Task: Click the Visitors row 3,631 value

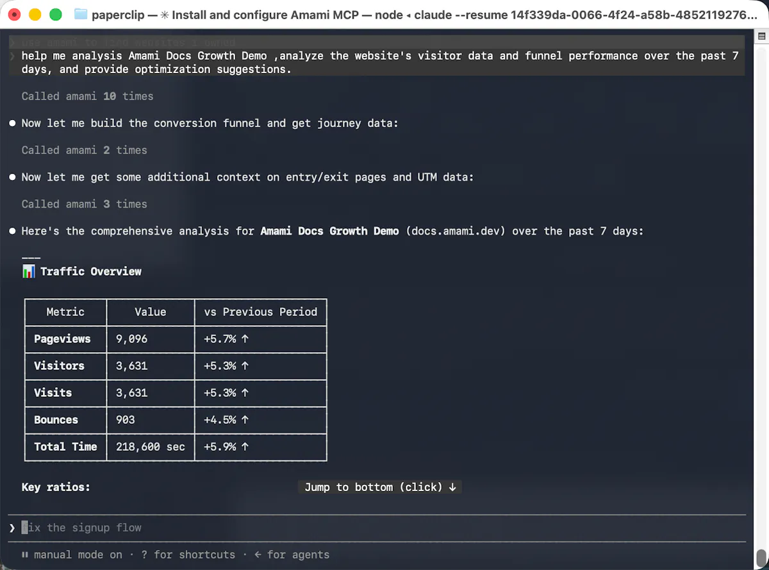Action: pos(132,366)
